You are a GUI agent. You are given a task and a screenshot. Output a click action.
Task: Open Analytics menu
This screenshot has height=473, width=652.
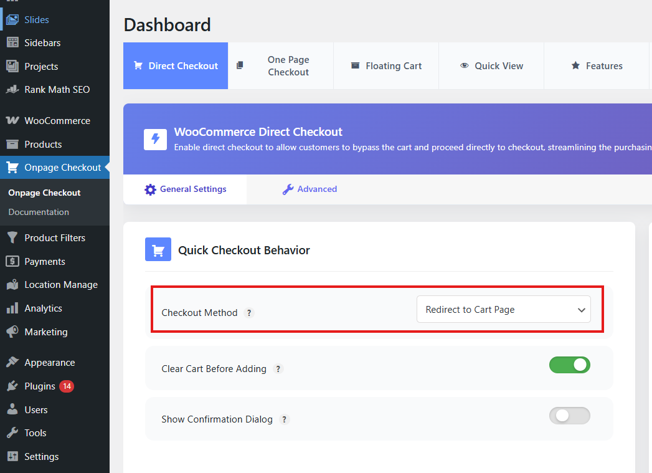[x=54, y=308]
